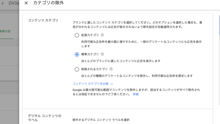This screenshot has height=124, width=220.
Task: Open the DV36 breadcrumb item
Action: click(14, 3)
